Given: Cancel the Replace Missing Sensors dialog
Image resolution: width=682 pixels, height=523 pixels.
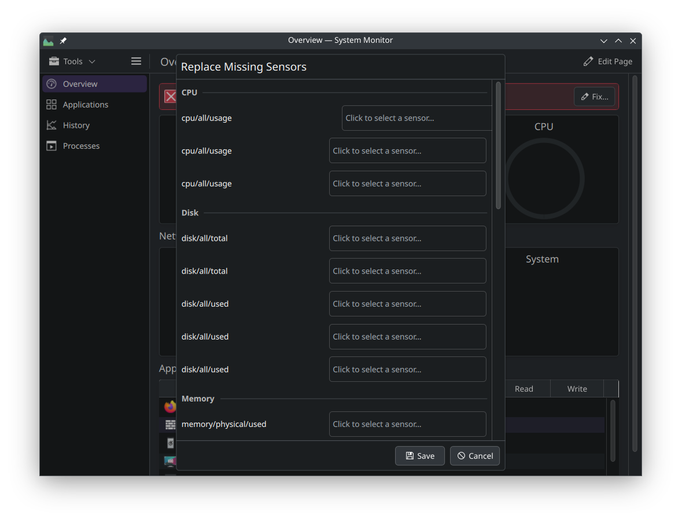Looking at the screenshot, I should tap(474, 456).
